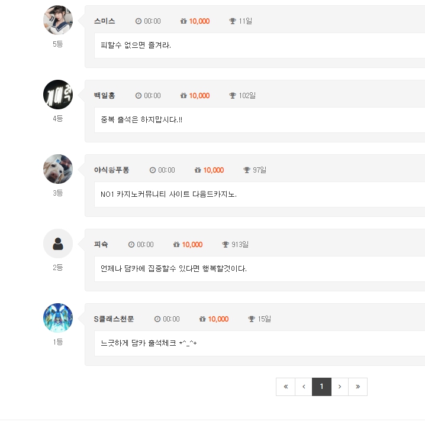Click the username 백일홍

pyautogui.click(x=105, y=96)
